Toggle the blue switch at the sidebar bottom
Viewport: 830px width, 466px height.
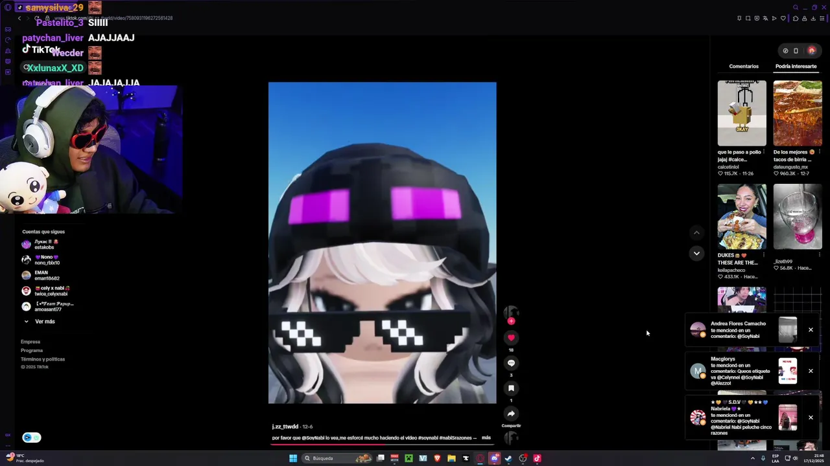pos(32,438)
